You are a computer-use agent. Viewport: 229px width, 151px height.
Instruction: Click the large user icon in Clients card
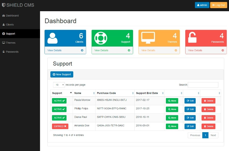click(52, 38)
